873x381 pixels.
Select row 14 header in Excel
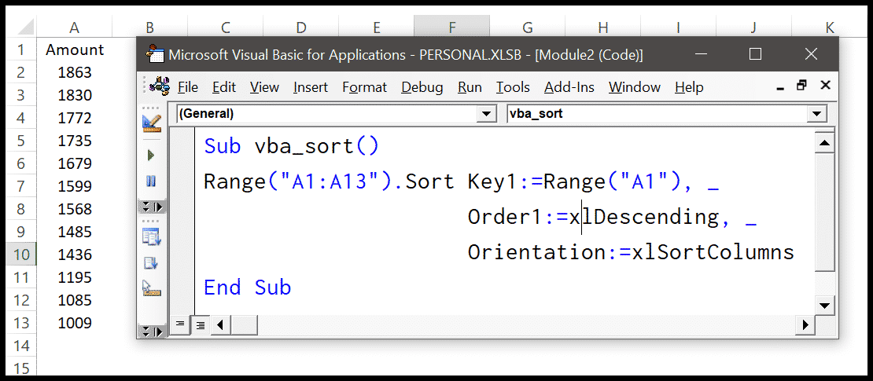point(21,346)
